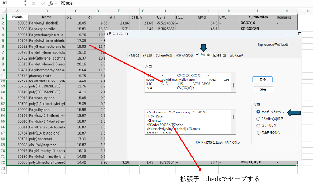This screenshot has width=313, height=187.
Task: Select the スケーリング radio option
Action: (x=258, y=126)
